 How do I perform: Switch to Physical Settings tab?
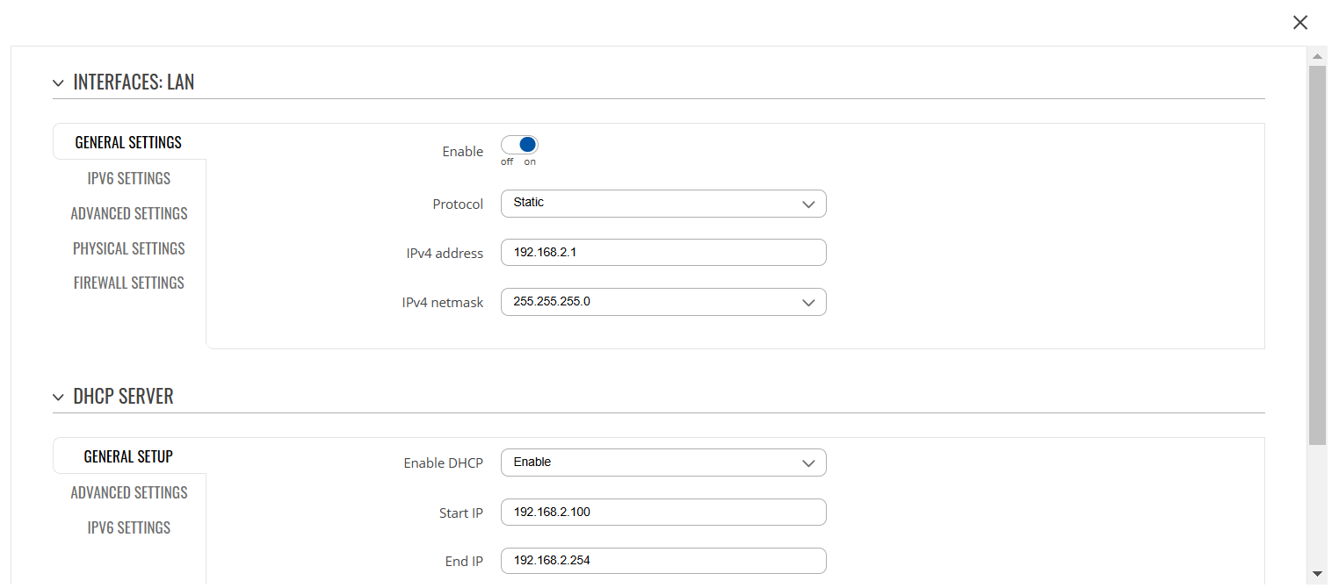tap(129, 248)
